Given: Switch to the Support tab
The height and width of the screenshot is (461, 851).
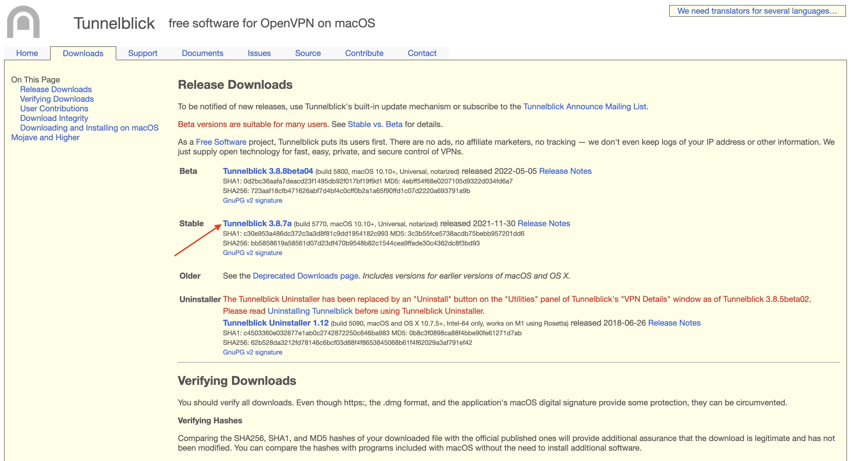Looking at the screenshot, I should point(142,53).
